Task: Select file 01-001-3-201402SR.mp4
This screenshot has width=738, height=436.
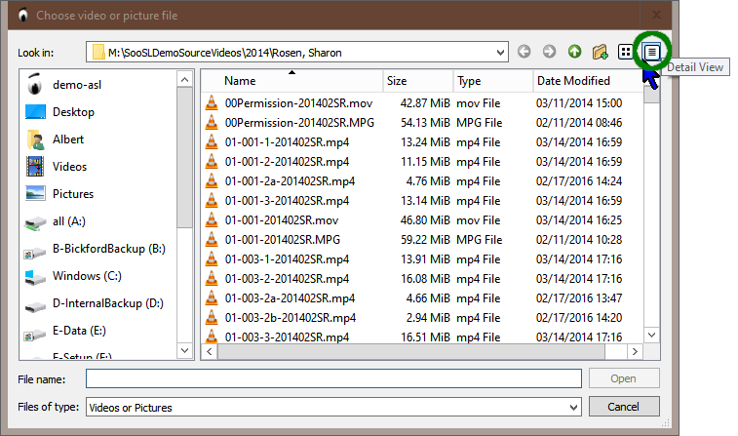Action: point(287,201)
